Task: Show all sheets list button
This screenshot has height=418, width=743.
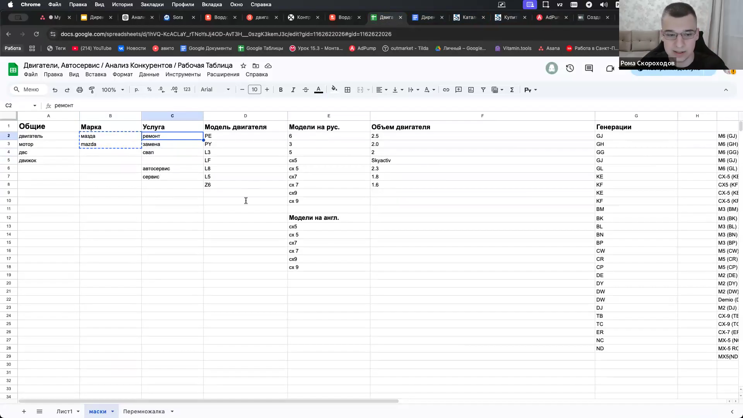Action: 39,411
